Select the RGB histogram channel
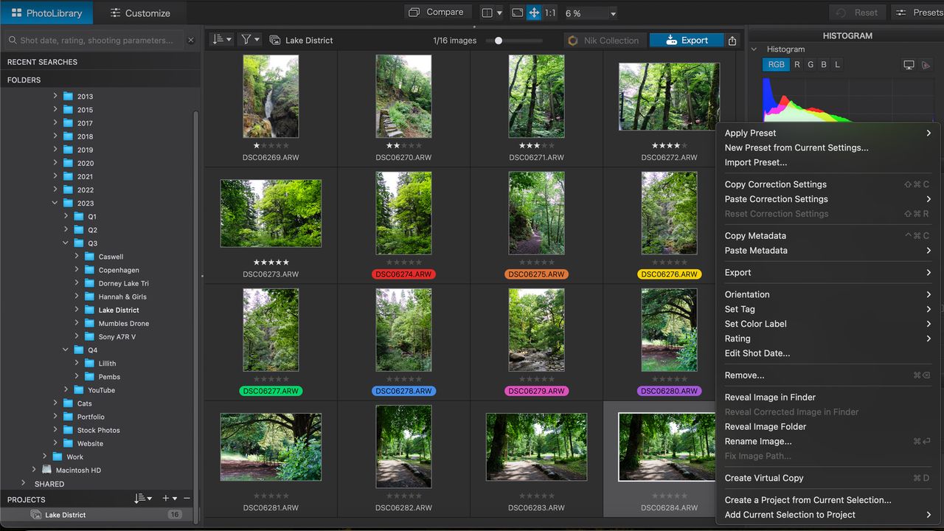 click(777, 65)
